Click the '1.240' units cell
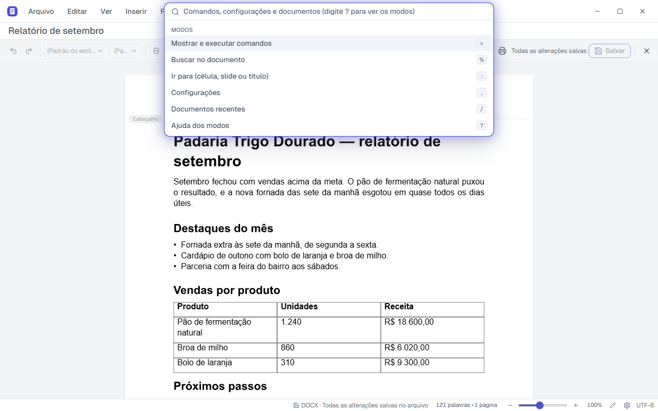The image size is (658, 411). pos(329,330)
